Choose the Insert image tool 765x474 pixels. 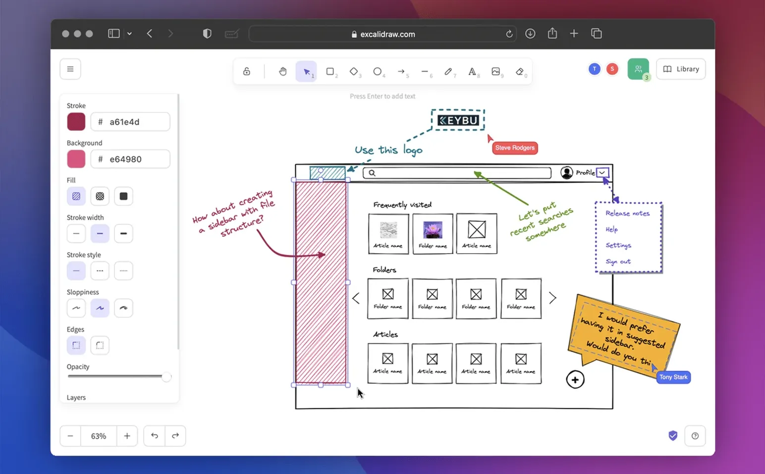[496, 71]
